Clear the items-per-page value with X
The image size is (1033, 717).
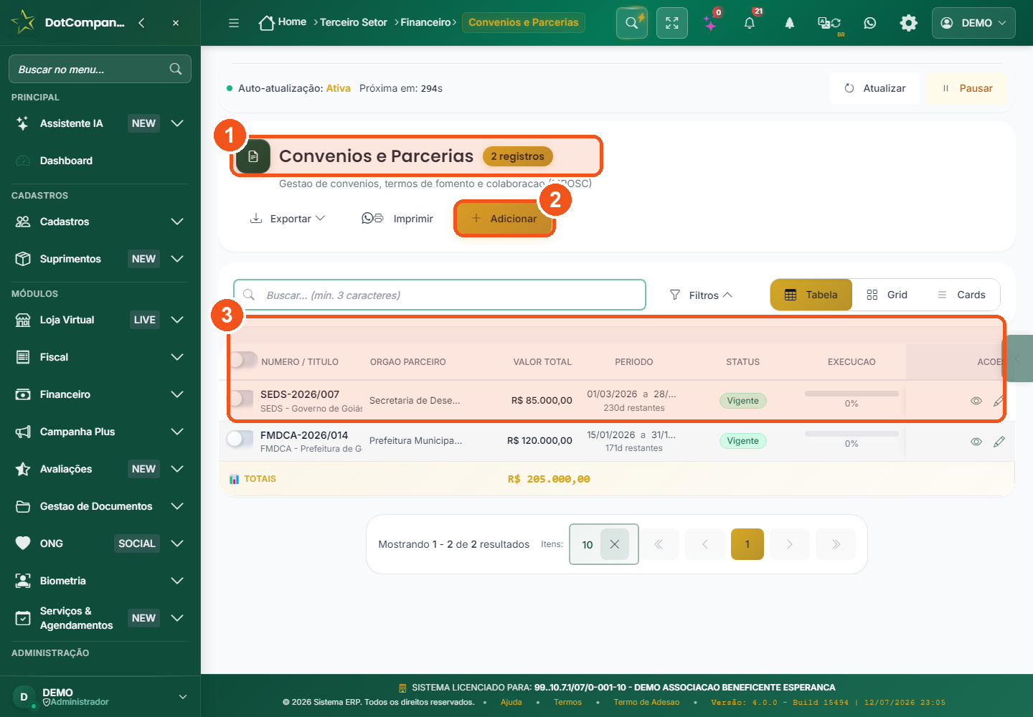pos(615,544)
